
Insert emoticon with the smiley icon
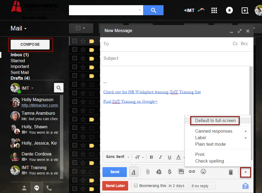tap(203, 172)
